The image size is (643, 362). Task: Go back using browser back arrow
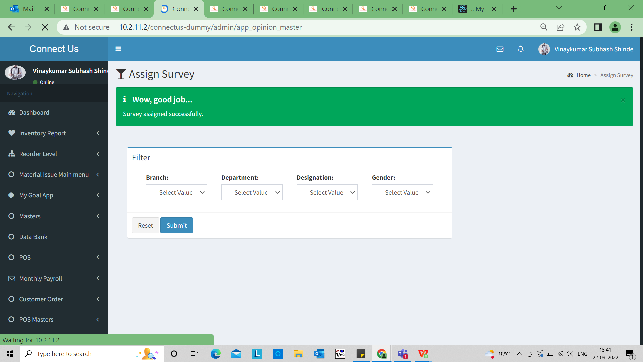(11, 27)
